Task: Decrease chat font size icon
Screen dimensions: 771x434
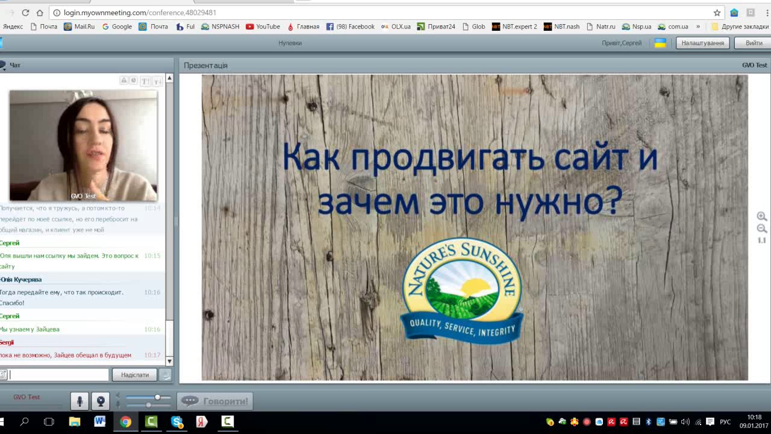Action: point(157,81)
